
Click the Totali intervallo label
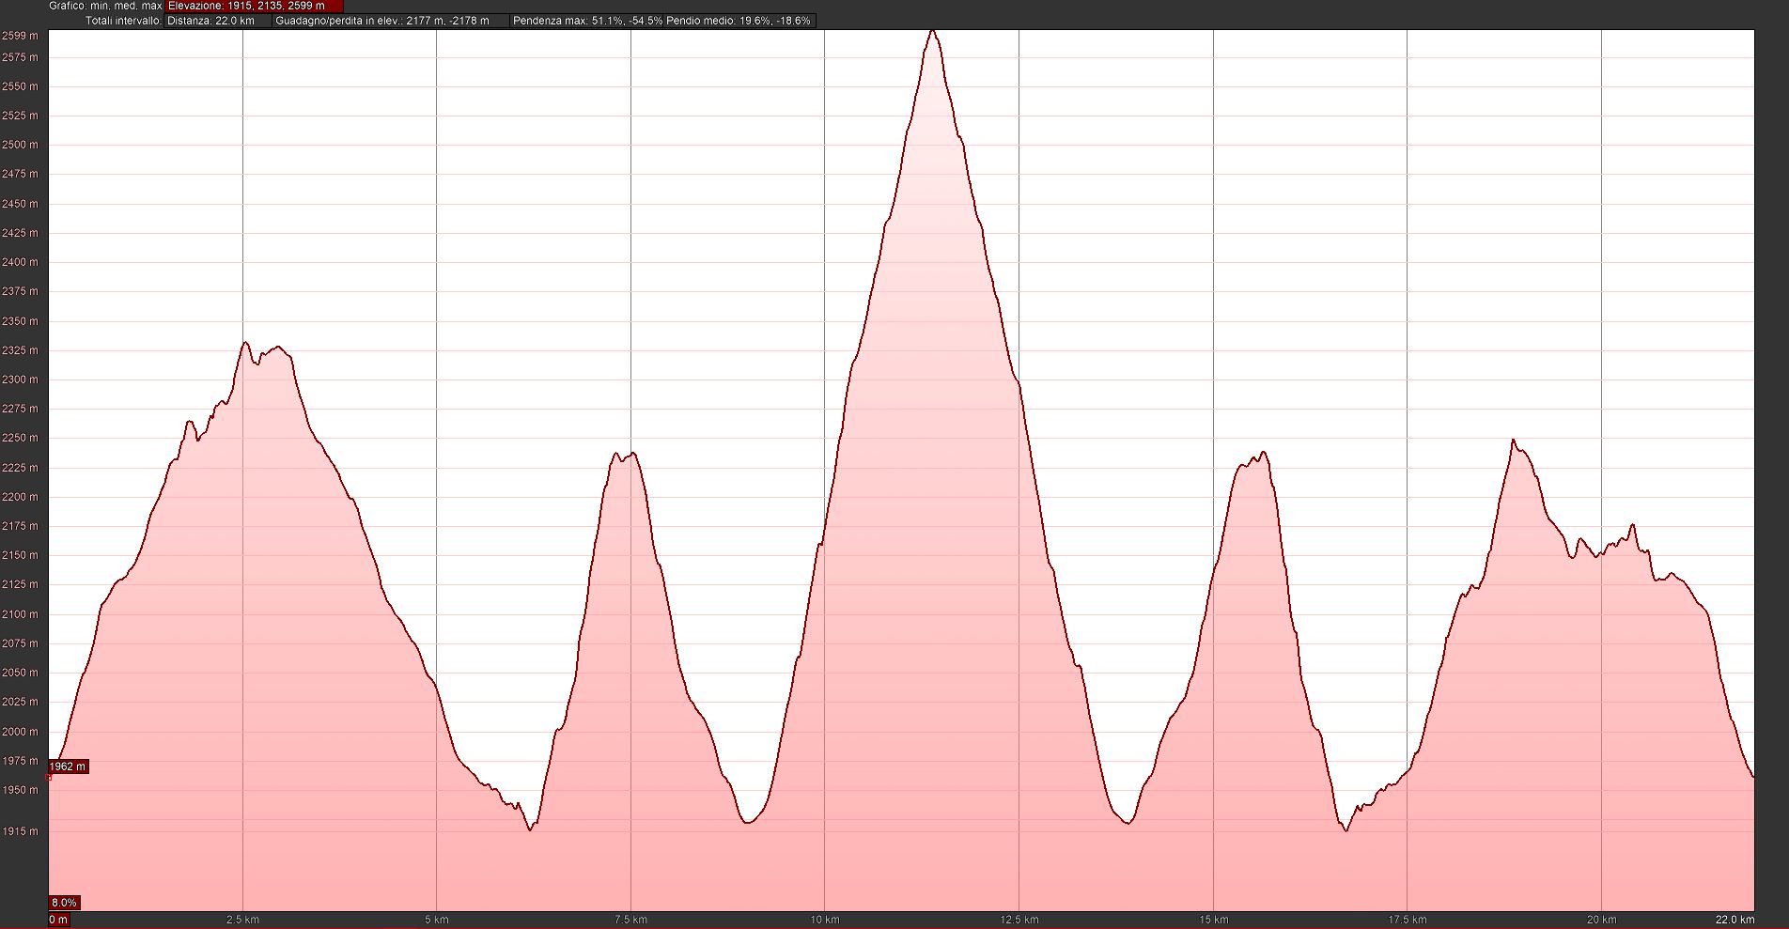click(x=122, y=21)
